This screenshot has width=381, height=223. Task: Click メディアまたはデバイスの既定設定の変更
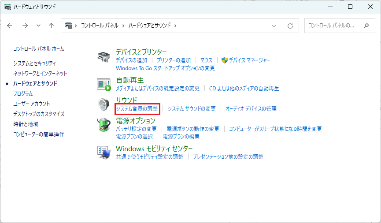point(158,88)
